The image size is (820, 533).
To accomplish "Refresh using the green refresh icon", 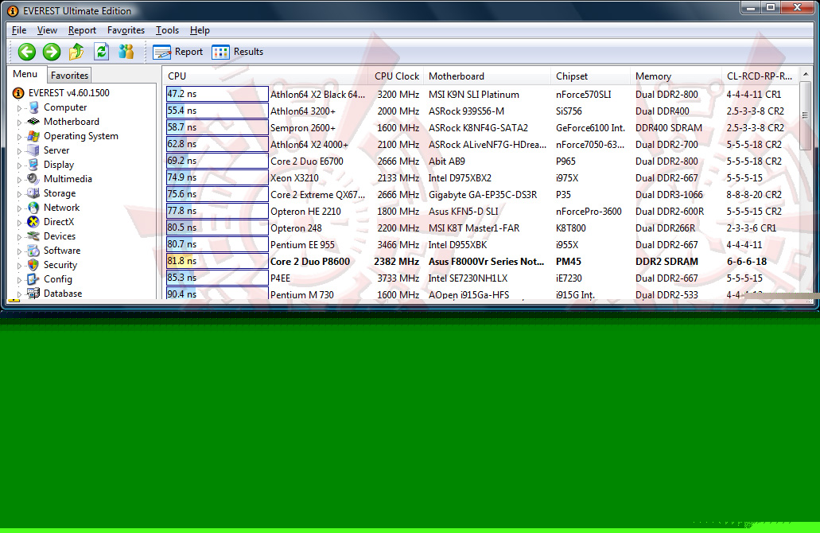I will 102,51.
